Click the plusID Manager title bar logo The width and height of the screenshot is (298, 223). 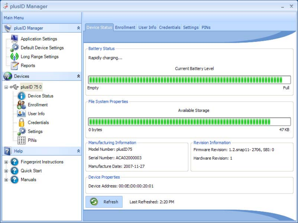(x=6, y=6)
